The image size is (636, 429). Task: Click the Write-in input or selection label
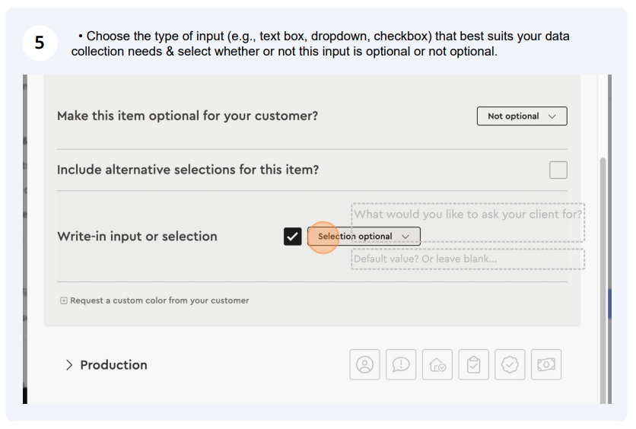(x=137, y=237)
